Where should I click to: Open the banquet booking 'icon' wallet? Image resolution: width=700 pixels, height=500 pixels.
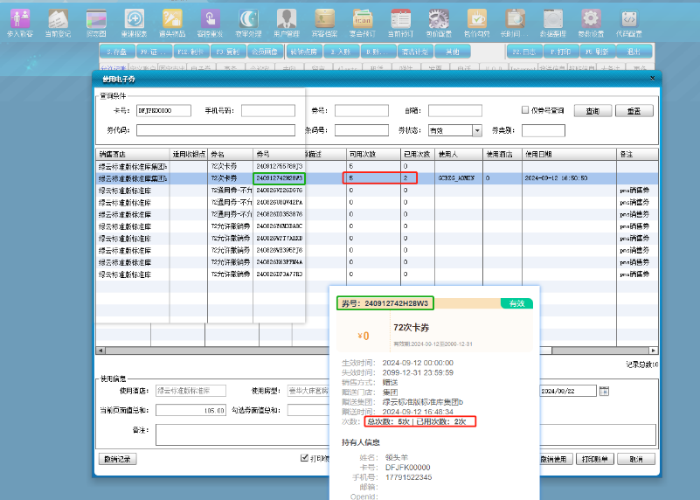pyautogui.click(x=363, y=24)
